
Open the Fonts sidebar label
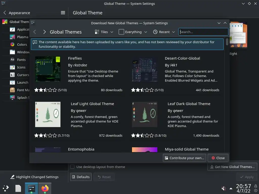click(x=21, y=60)
